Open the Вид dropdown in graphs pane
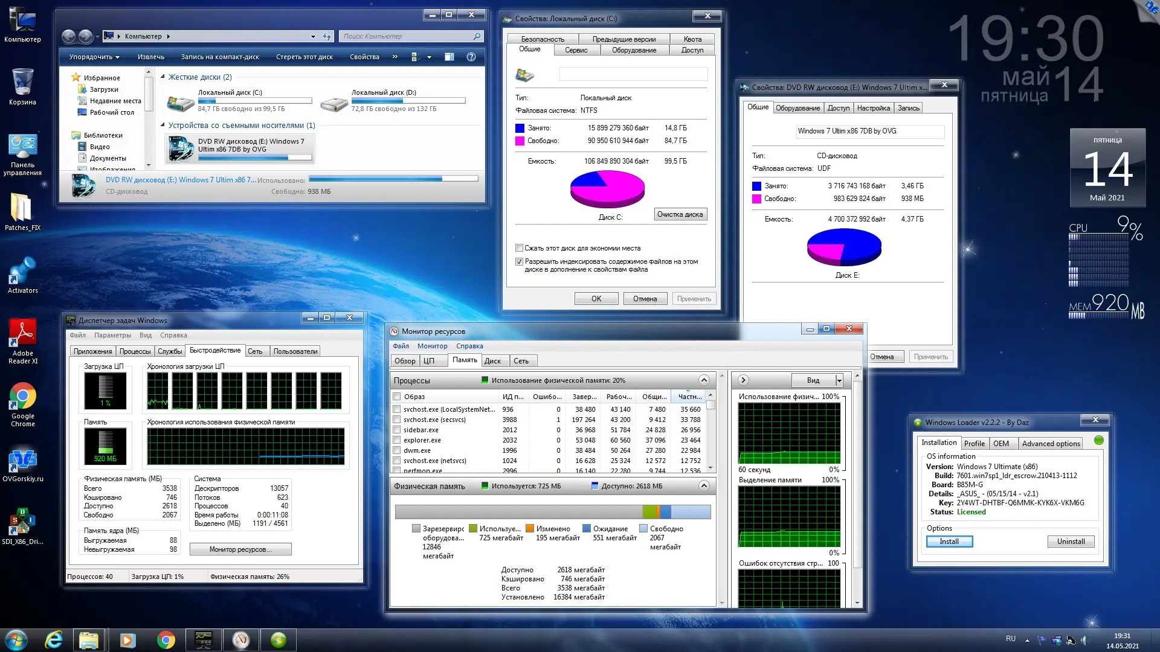Viewport: 1160px width, 652px height. (x=839, y=380)
